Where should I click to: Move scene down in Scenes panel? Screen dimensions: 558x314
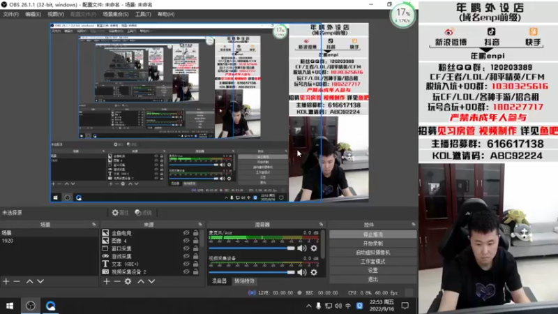pyautogui.click(x=40, y=281)
